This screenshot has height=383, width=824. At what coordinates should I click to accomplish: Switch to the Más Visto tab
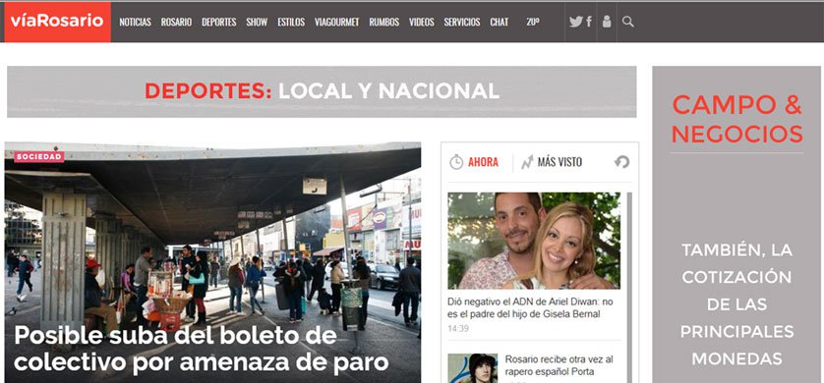click(x=559, y=162)
